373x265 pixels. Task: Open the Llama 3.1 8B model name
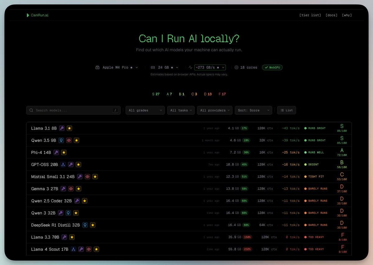(44, 128)
